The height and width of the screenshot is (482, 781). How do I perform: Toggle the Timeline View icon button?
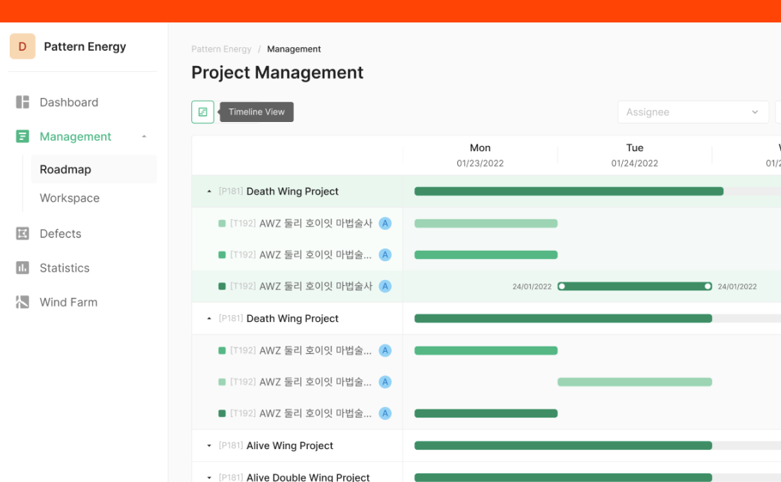pyautogui.click(x=202, y=112)
